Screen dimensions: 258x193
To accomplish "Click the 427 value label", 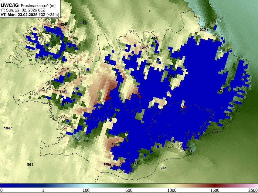I will coord(171,76).
